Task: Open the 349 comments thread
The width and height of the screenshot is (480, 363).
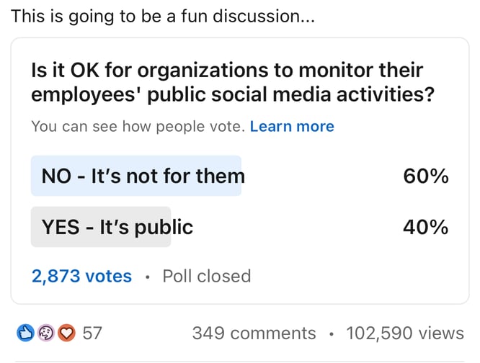Action: pyautogui.click(x=254, y=333)
